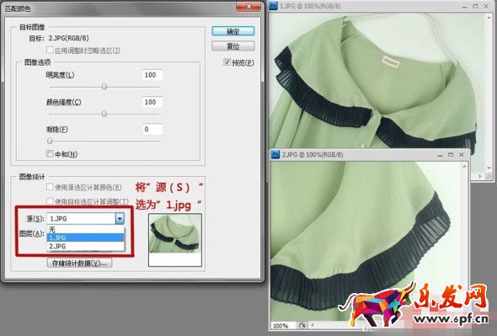
Task: Close the 2.JPG document window
Action: [462, 155]
